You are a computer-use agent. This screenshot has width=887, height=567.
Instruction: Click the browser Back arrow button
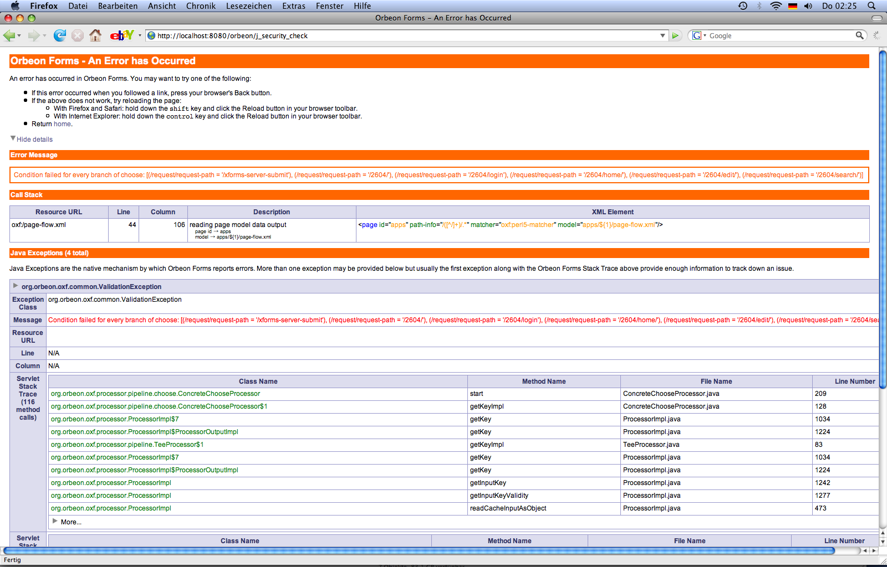point(9,35)
